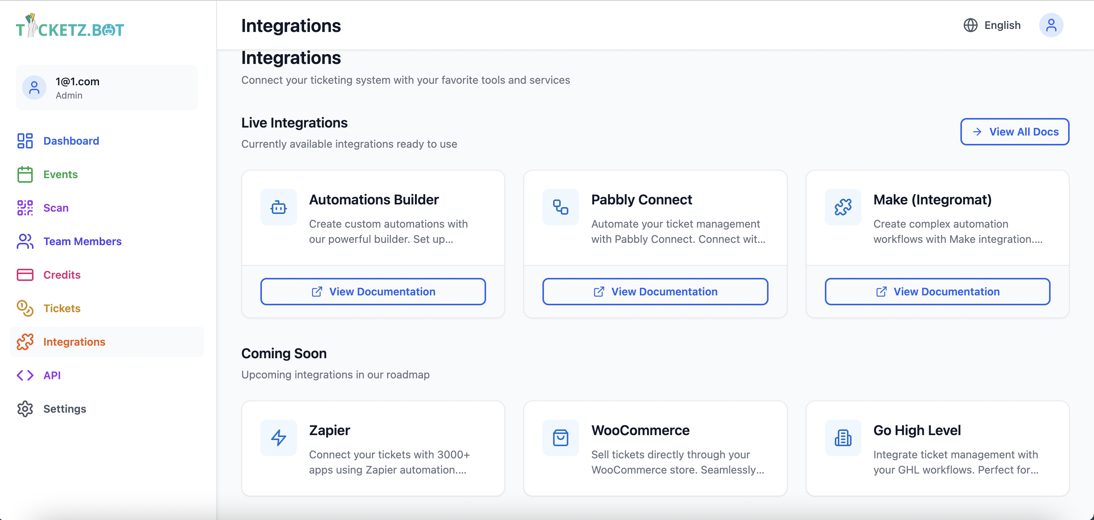Click the avatar beside 1@1.com
The width and height of the screenshot is (1094, 520).
click(34, 88)
